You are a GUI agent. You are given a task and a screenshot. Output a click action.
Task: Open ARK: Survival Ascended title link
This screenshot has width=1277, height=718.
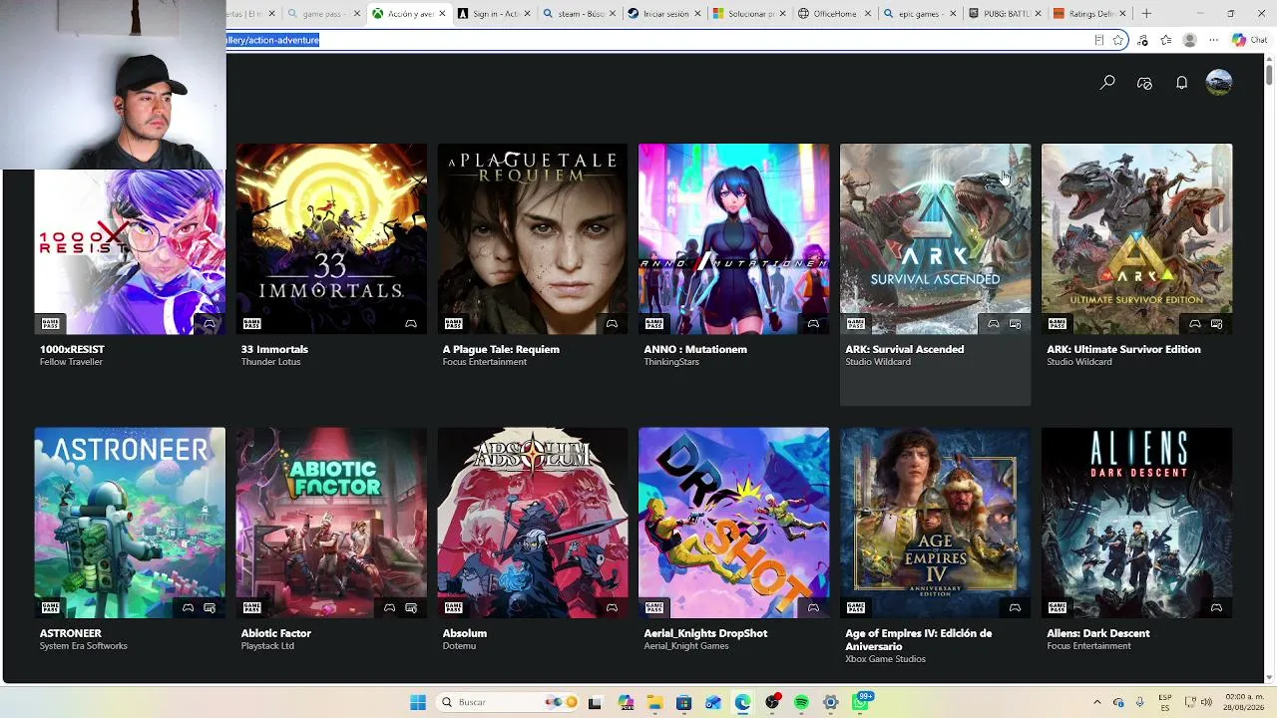905,349
